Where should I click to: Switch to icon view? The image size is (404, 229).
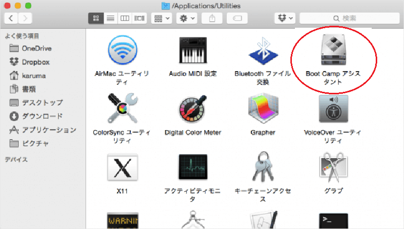pos(96,18)
